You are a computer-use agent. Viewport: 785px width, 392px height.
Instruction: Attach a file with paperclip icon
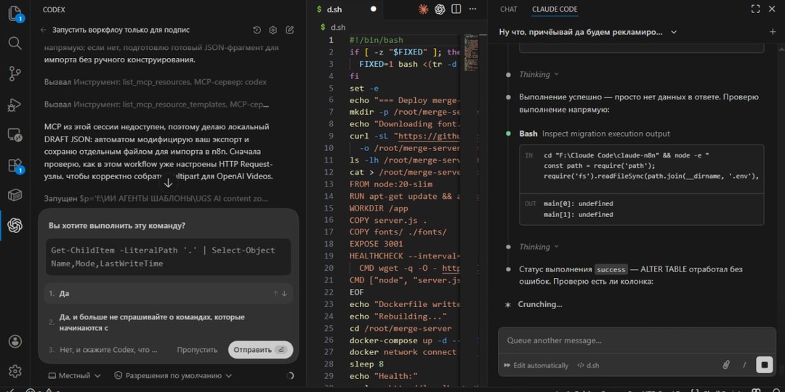click(726, 365)
